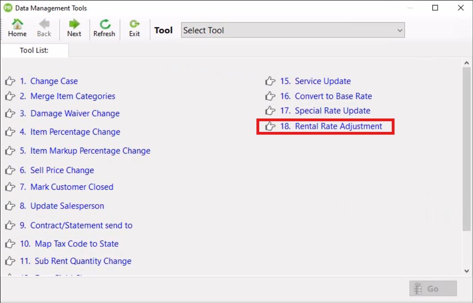Open the Select Tool dropdown
The height and width of the screenshot is (303, 473).
pos(293,30)
